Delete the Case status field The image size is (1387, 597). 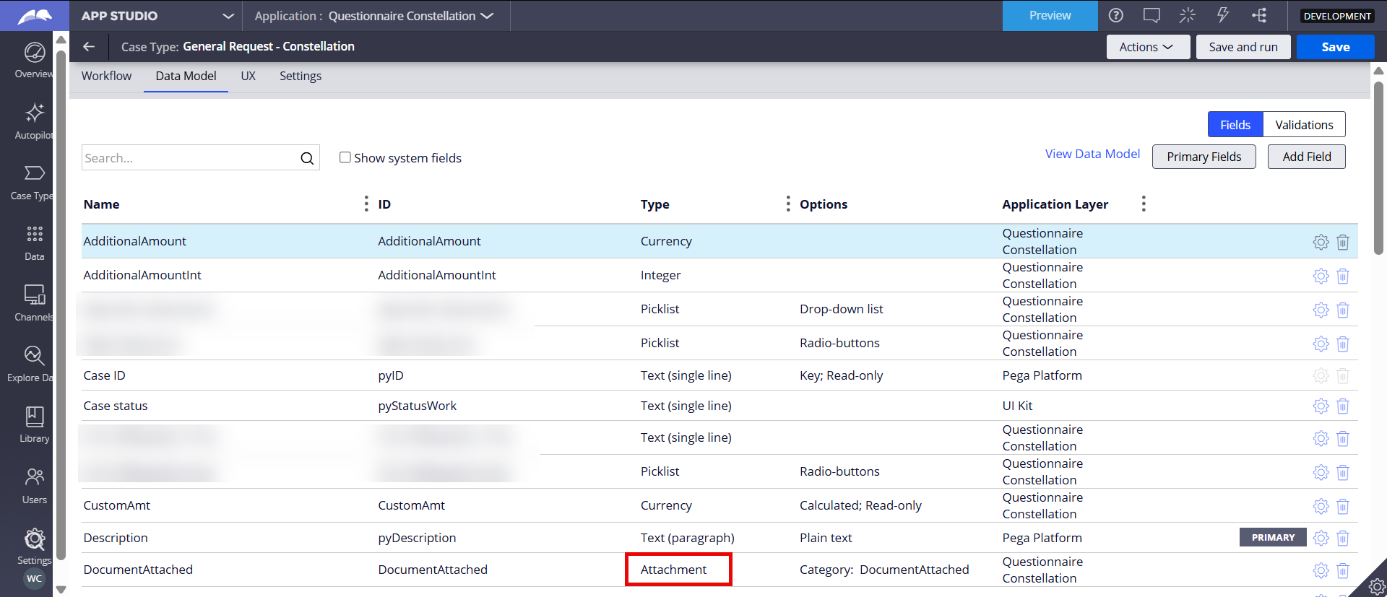(1343, 406)
